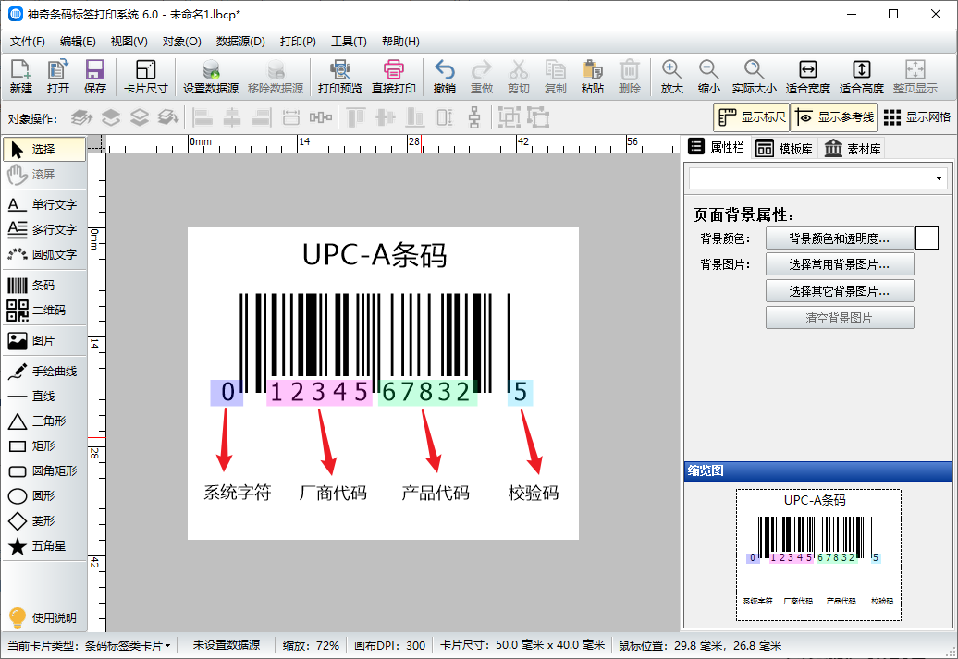This screenshot has height=659, width=958.
Task: Select the 选择 pointer tool
Action: (44, 149)
